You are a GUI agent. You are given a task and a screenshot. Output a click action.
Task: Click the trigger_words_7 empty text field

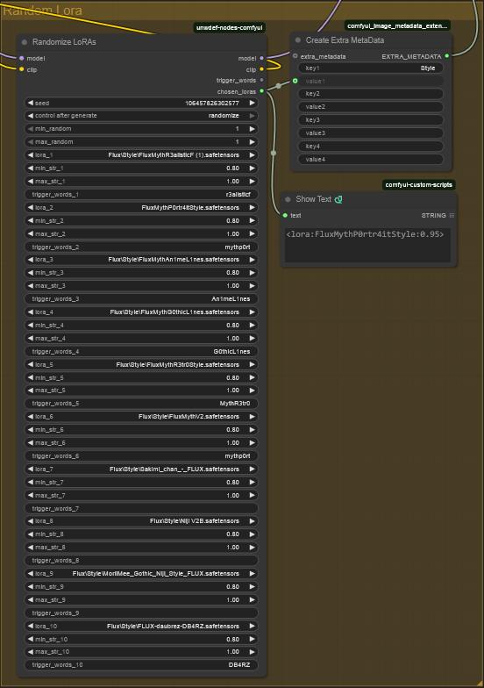click(x=140, y=509)
